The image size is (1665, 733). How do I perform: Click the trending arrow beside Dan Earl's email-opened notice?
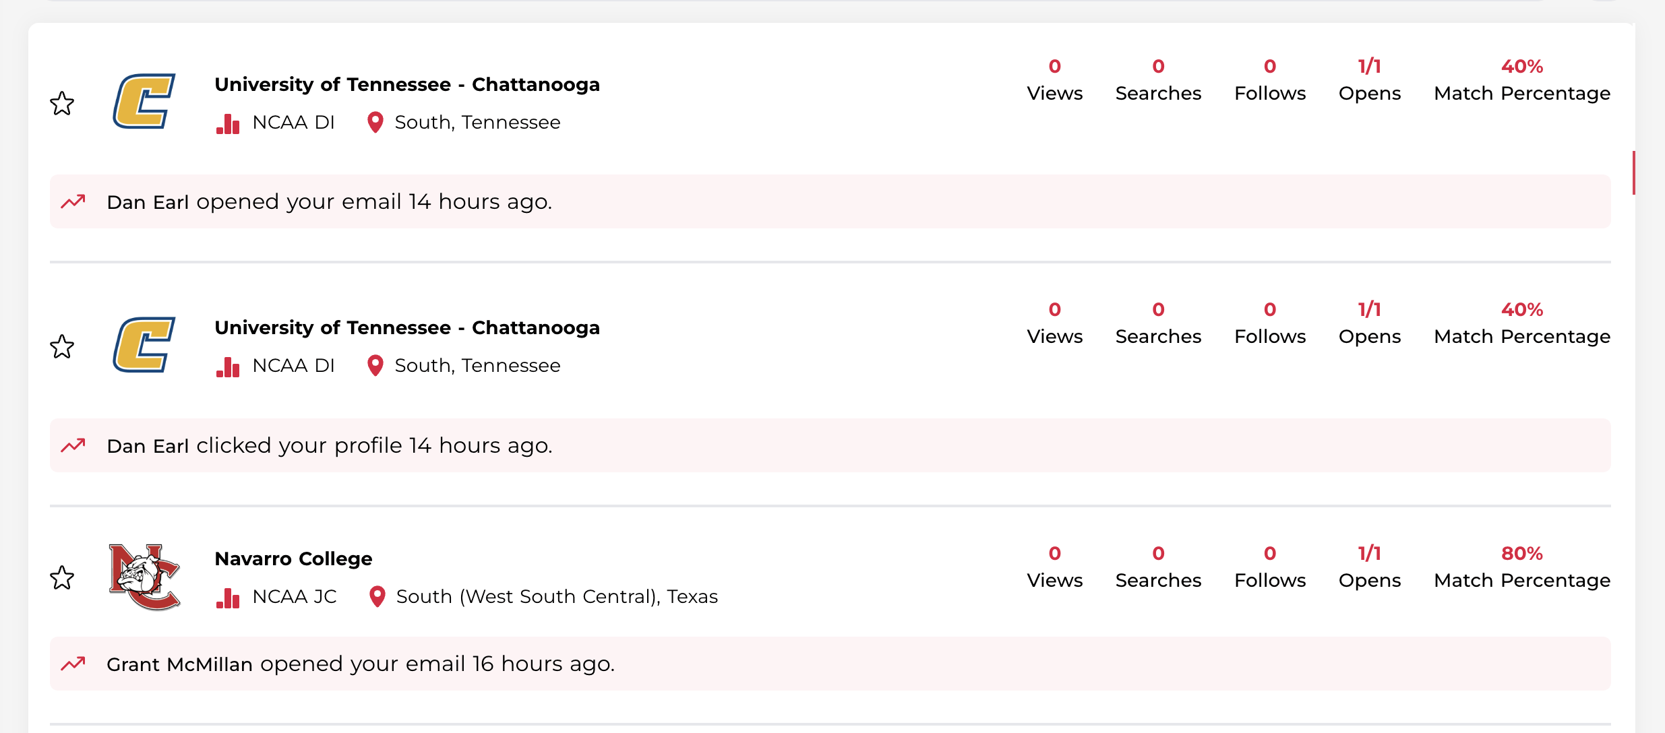pos(73,201)
